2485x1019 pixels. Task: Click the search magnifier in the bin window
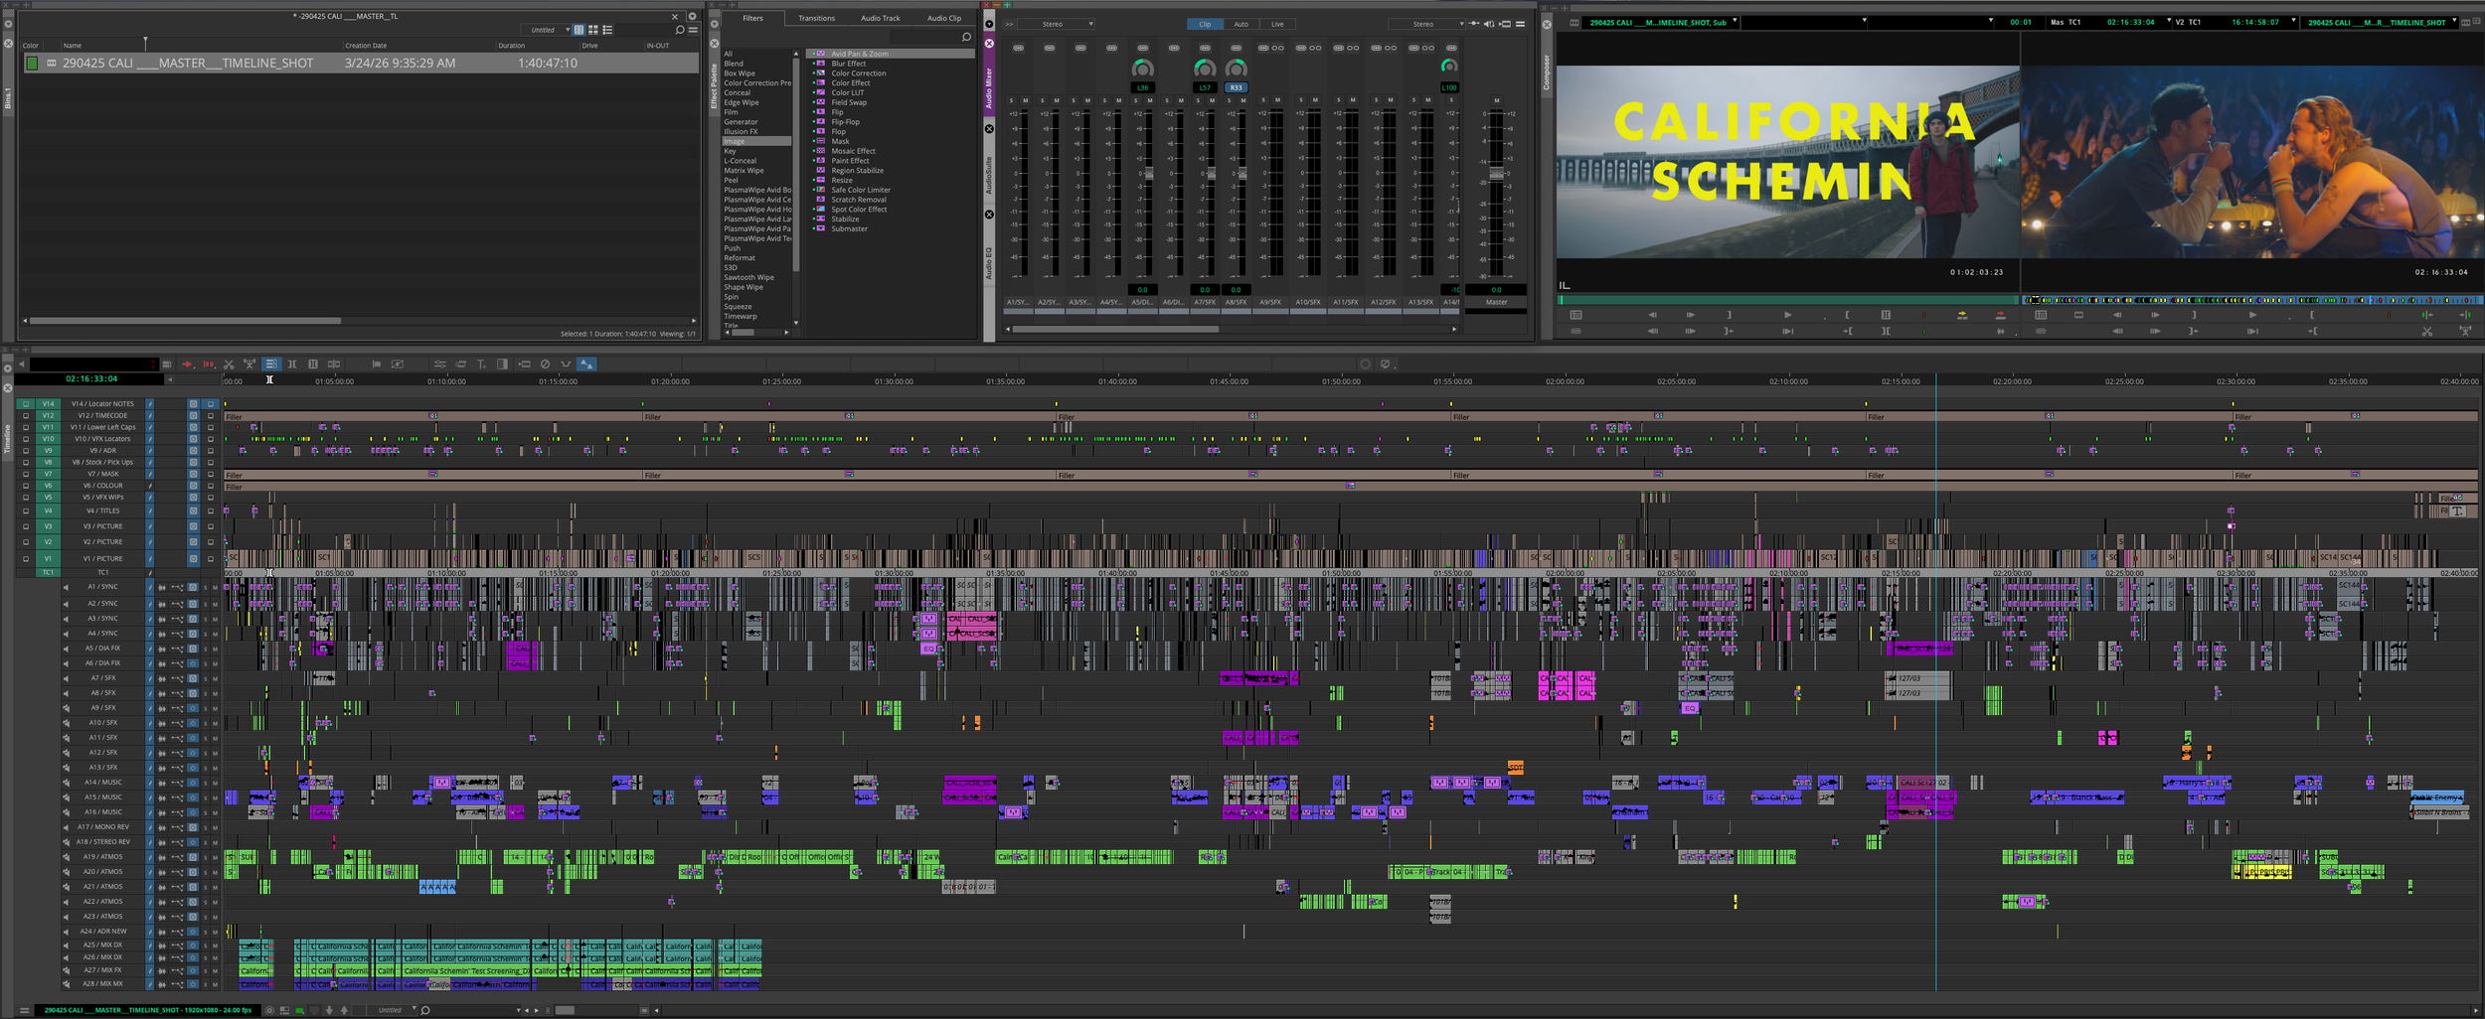[x=680, y=30]
